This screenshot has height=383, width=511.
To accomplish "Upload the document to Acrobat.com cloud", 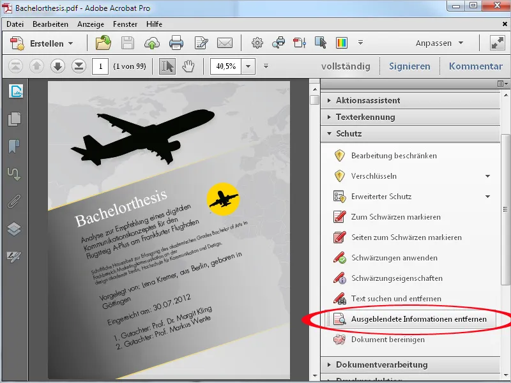I will point(151,43).
